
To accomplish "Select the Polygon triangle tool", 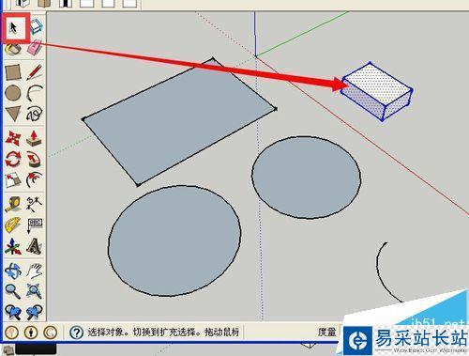I will [x=13, y=114].
